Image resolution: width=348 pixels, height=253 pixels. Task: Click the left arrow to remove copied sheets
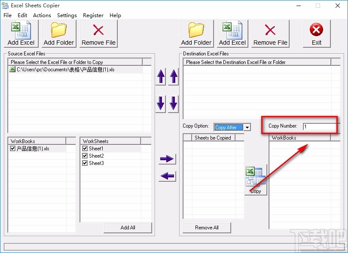click(x=167, y=176)
